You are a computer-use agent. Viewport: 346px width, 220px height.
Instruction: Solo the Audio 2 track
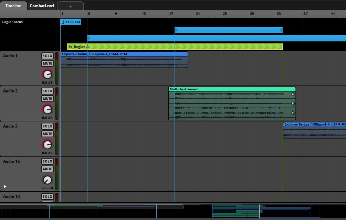(x=48, y=91)
